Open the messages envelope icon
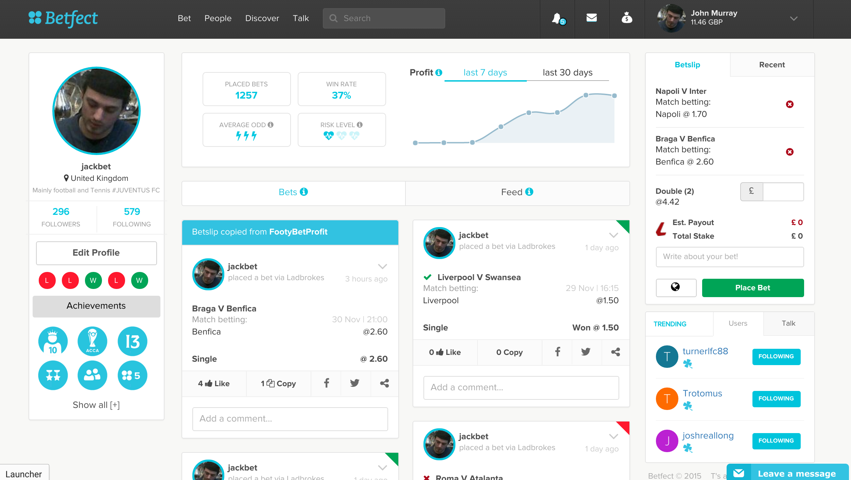The image size is (851, 480). pos(592,18)
